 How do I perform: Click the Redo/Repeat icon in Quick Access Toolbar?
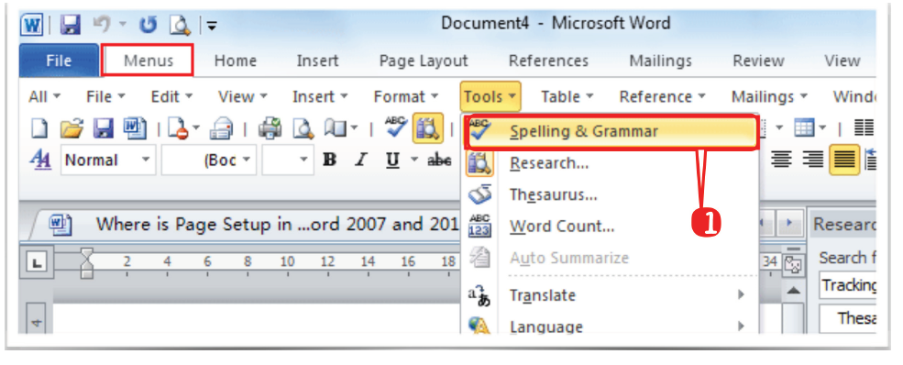[x=148, y=25]
